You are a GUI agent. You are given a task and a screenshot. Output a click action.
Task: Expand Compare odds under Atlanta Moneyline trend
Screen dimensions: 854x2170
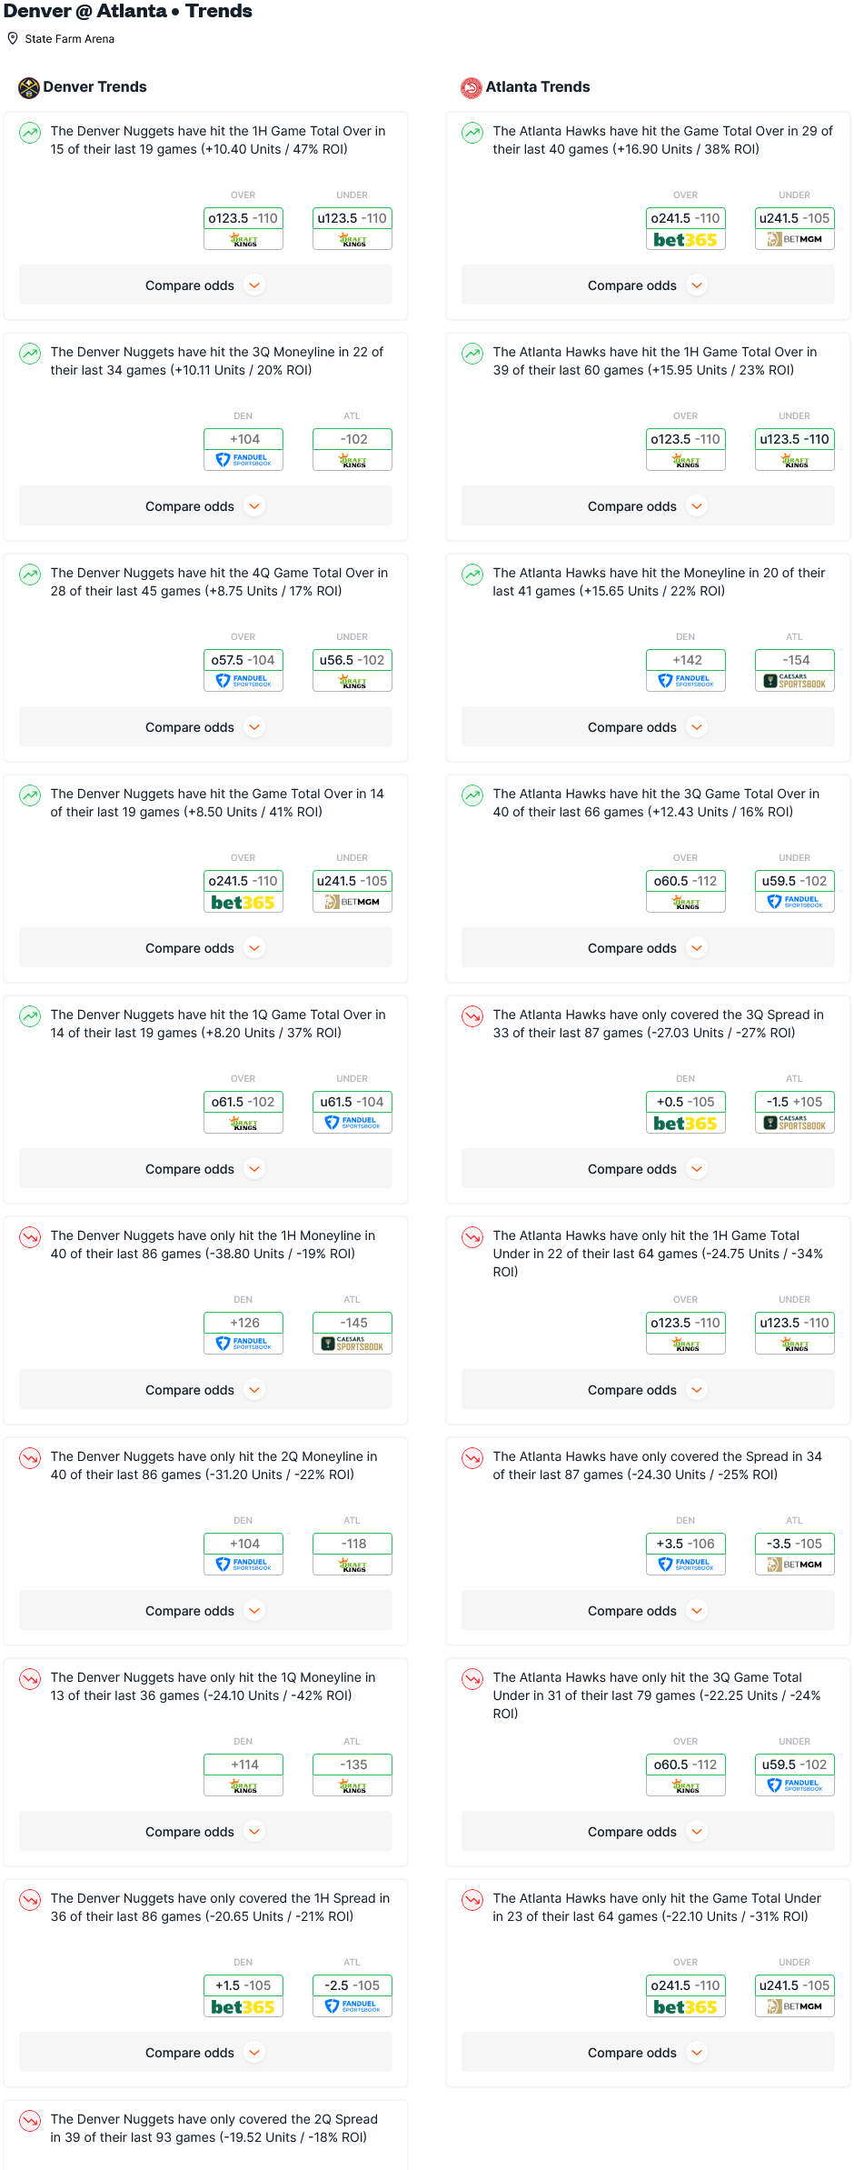[648, 727]
